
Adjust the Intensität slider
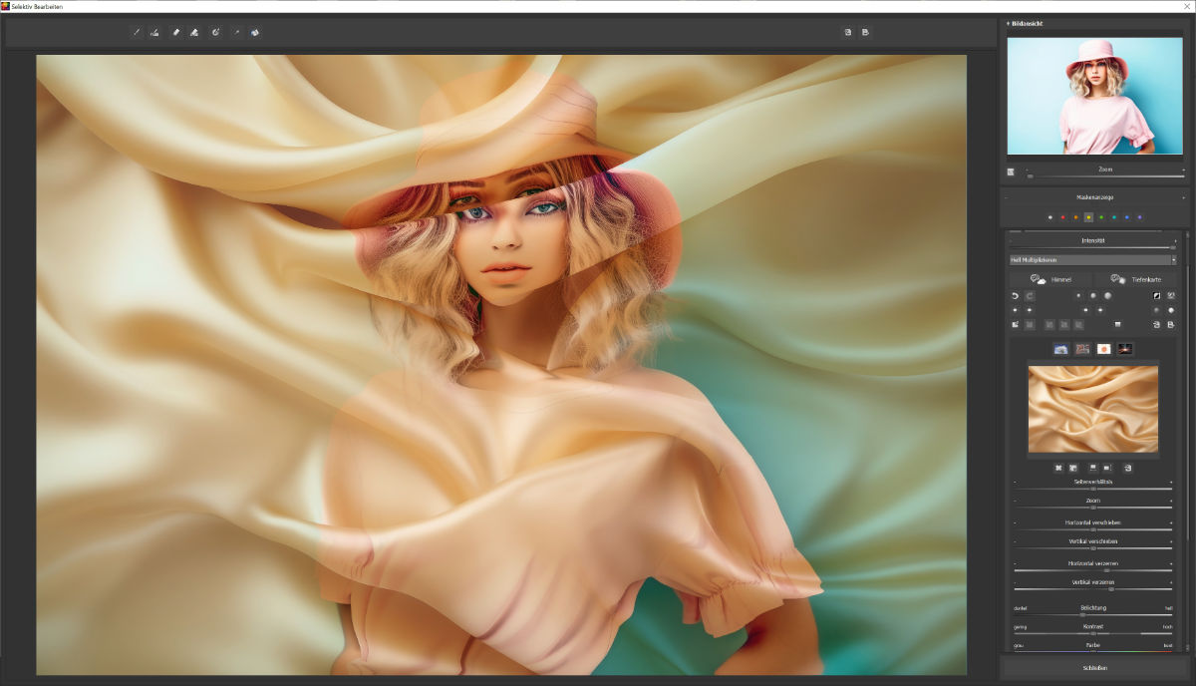click(1093, 247)
